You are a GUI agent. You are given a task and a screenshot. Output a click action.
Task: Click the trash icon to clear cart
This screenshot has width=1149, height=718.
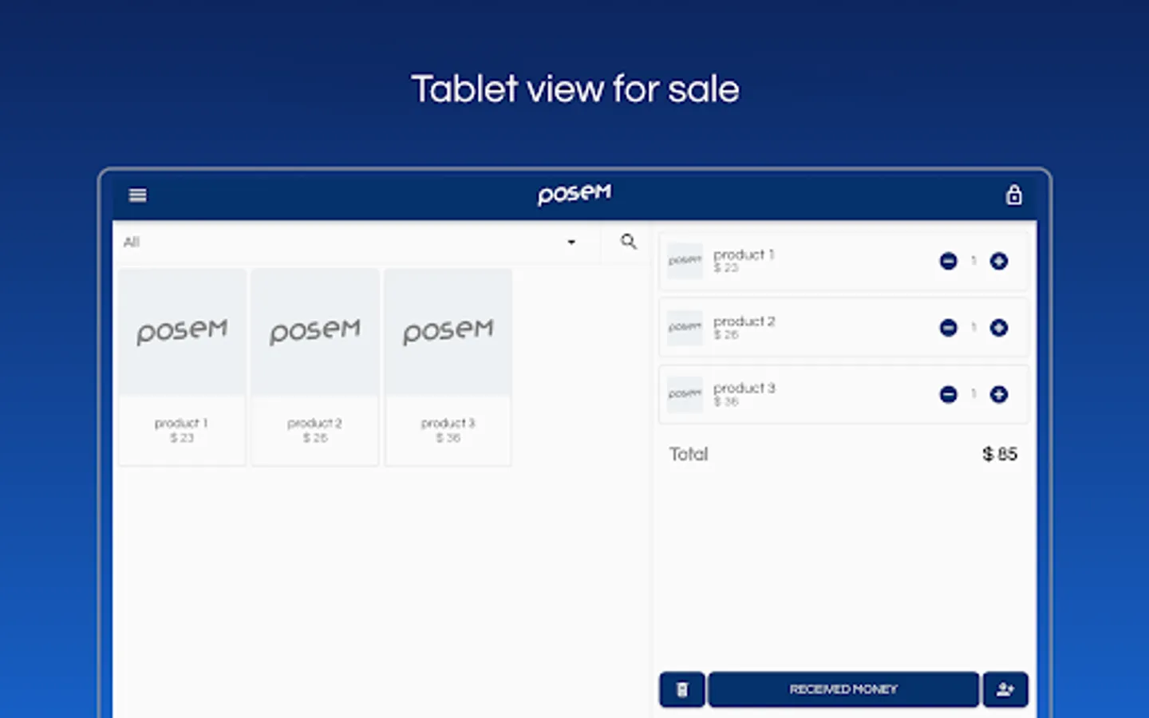[682, 689]
